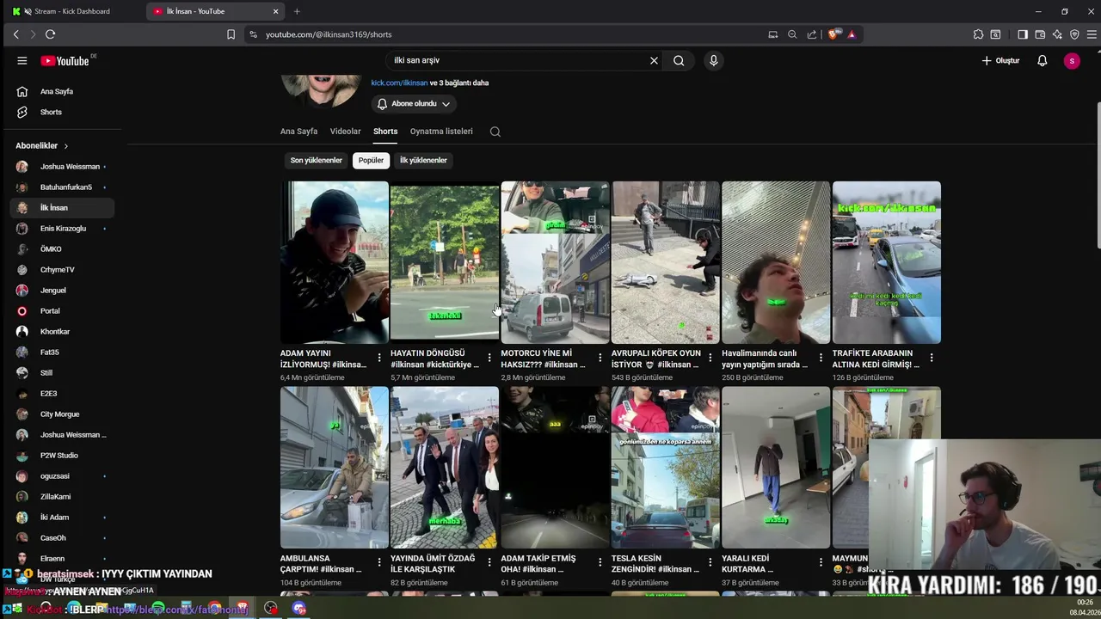Select the Popüler filter chip
This screenshot has width=1101, height=619.
(x=371, y=160)
